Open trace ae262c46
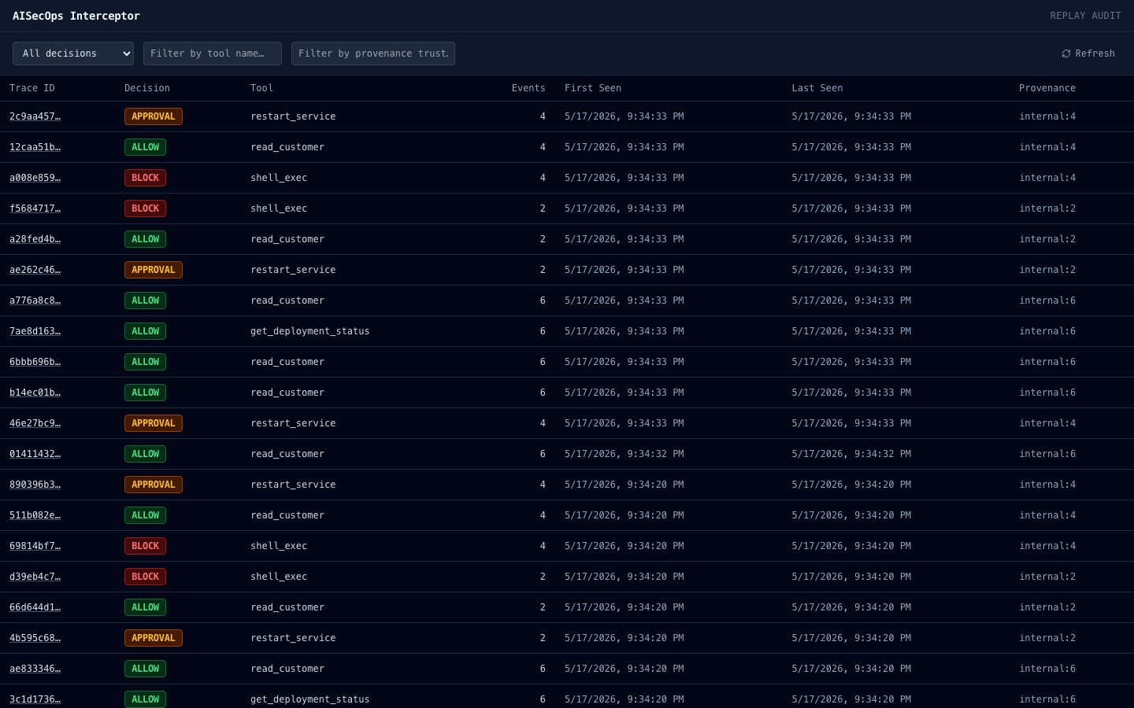The width and height of the screenshot is (1134, 708). coord(35,270)
